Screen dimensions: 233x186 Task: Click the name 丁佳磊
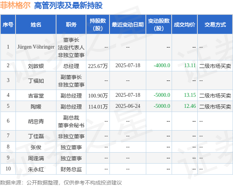[36, 136]
